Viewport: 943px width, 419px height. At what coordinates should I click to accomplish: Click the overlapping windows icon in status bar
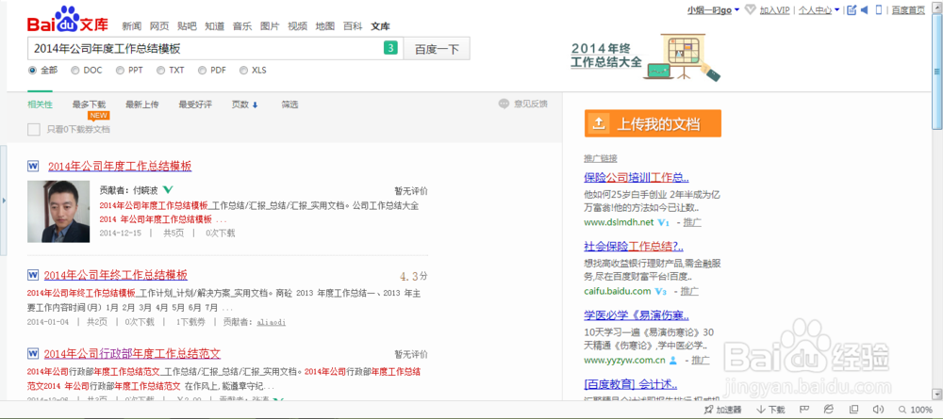pyautogui.click(x=853, y=409)
